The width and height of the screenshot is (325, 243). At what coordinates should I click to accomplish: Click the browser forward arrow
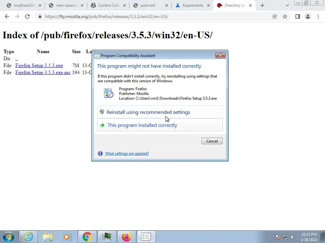(17, 16)
